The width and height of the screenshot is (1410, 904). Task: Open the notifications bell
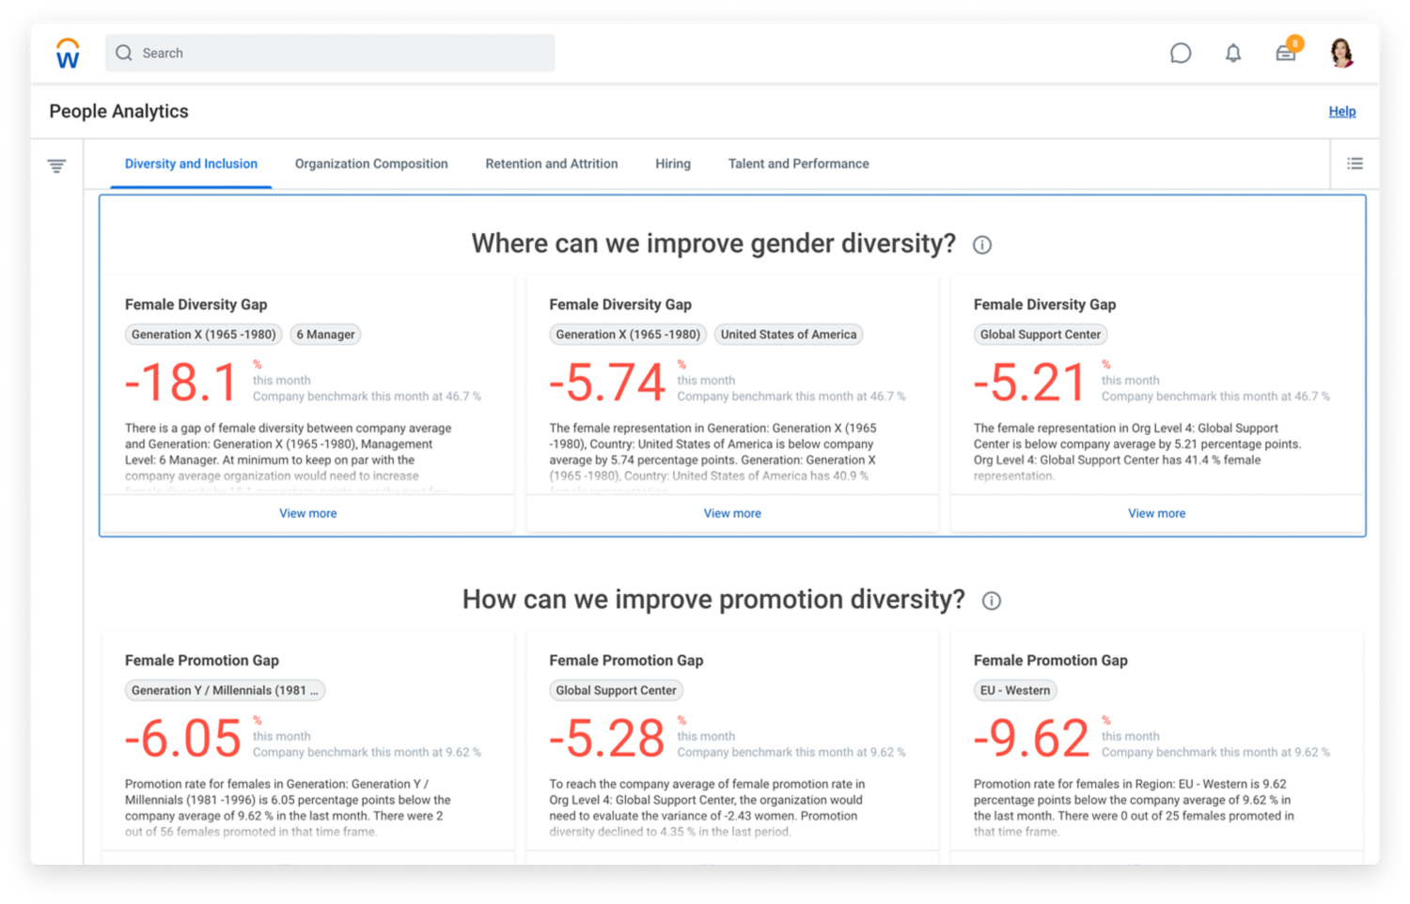(1233, 53)
